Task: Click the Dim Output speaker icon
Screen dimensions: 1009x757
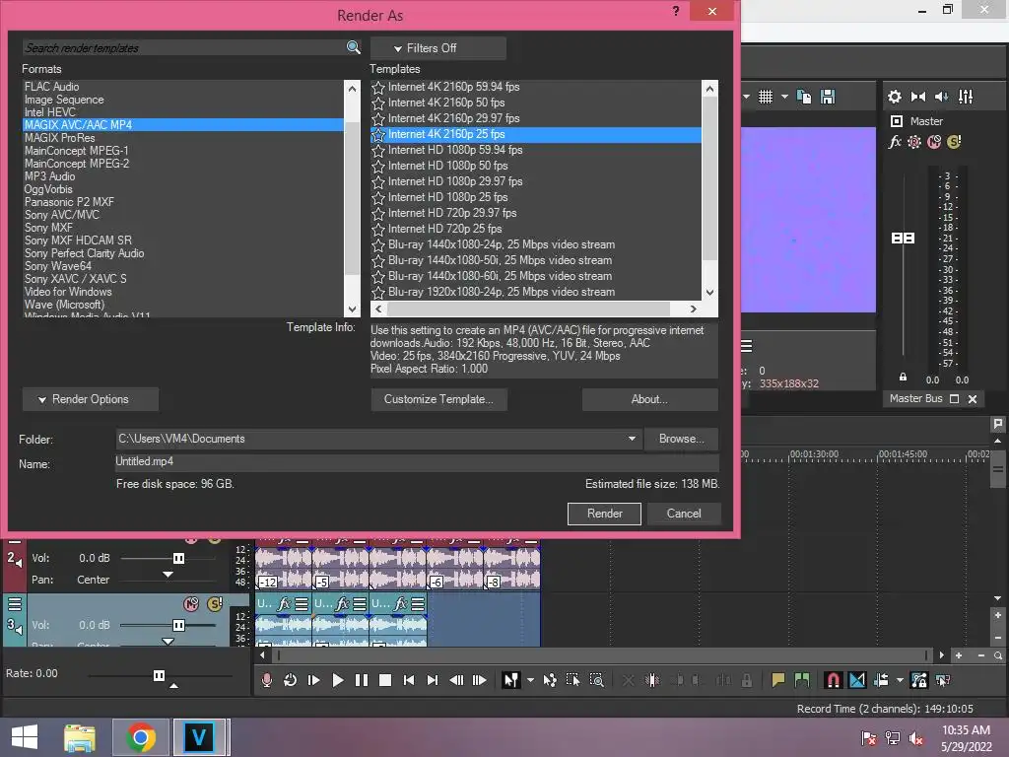Action: point(941,97)
